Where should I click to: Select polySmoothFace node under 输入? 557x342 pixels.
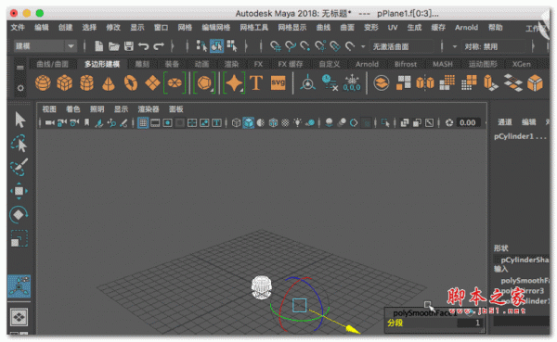click(525, 280)
